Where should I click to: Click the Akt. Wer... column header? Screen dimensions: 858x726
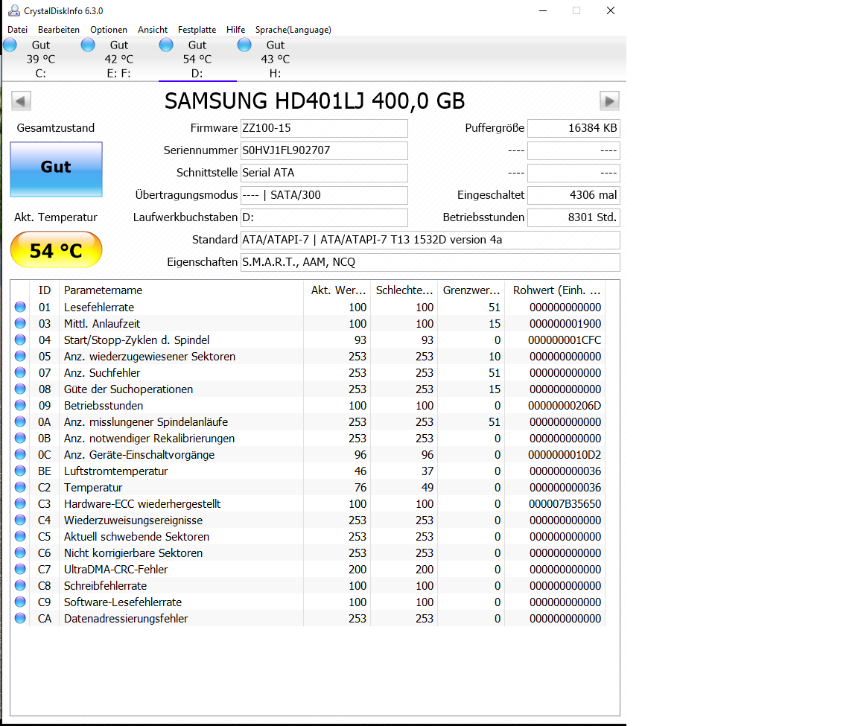[x=337, y=290]
